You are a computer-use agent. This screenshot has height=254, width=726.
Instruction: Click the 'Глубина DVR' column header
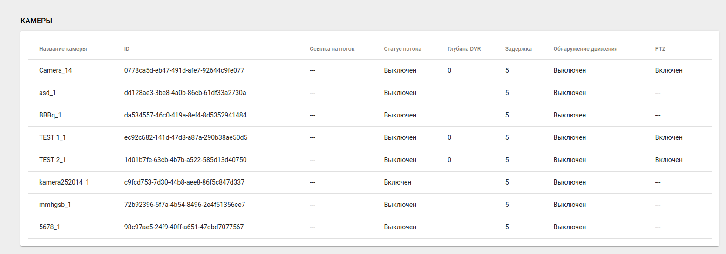coord(464,49)
